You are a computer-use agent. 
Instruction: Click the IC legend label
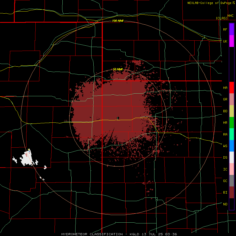[x=225, y=169]
